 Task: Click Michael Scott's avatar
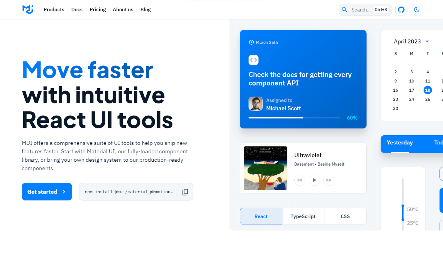256,104
